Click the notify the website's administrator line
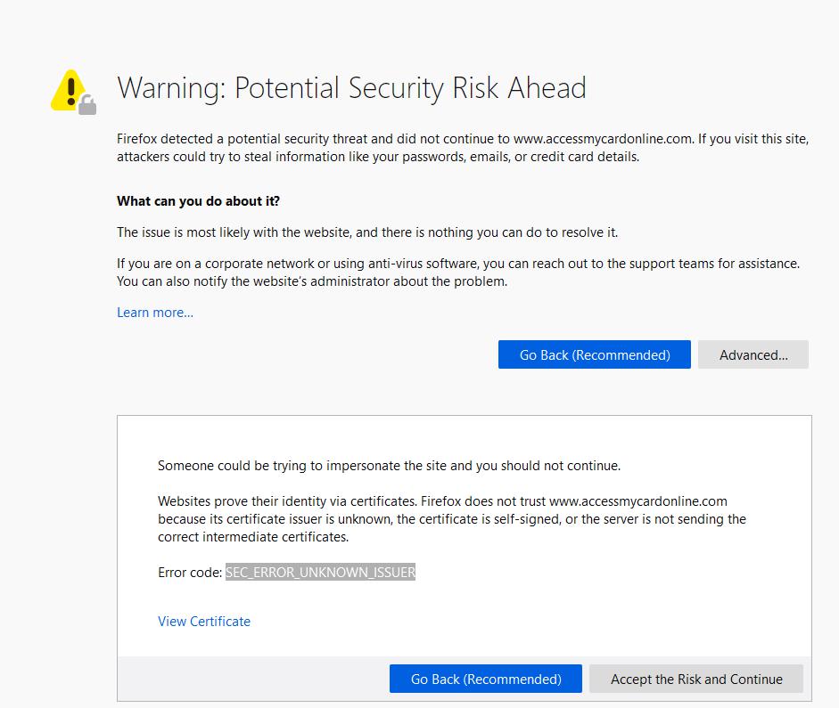Viewport: 839px width, 708px height. click(x=311, y=281)
